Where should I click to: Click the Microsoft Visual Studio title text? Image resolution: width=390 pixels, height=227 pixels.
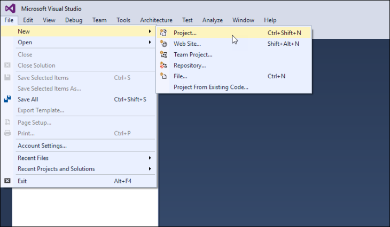click(x=51, y=9)
